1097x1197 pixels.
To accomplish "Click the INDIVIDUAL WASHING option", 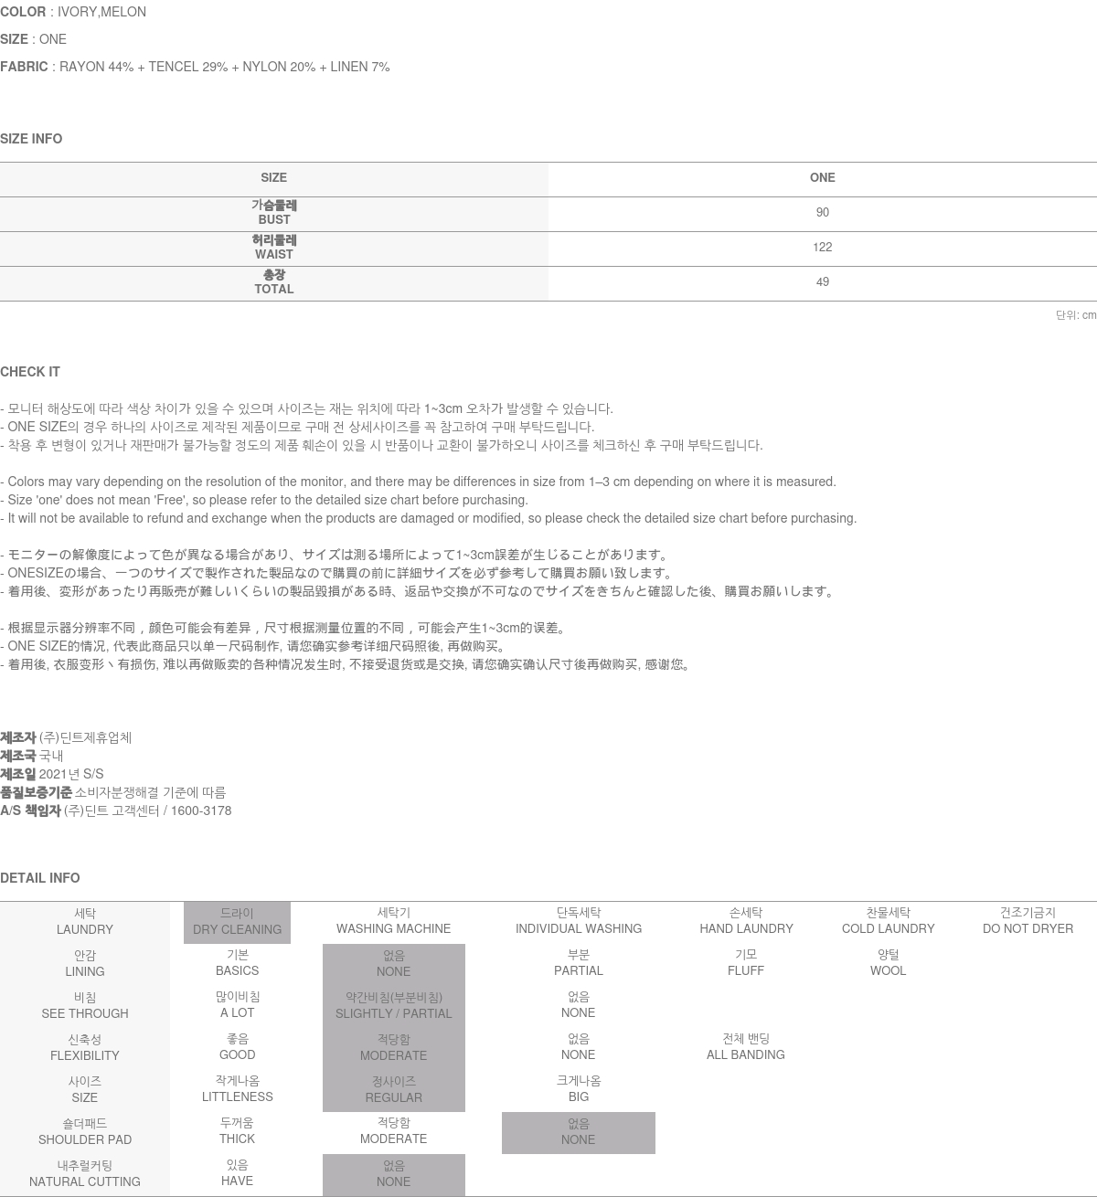I will [x=579, y=921].
